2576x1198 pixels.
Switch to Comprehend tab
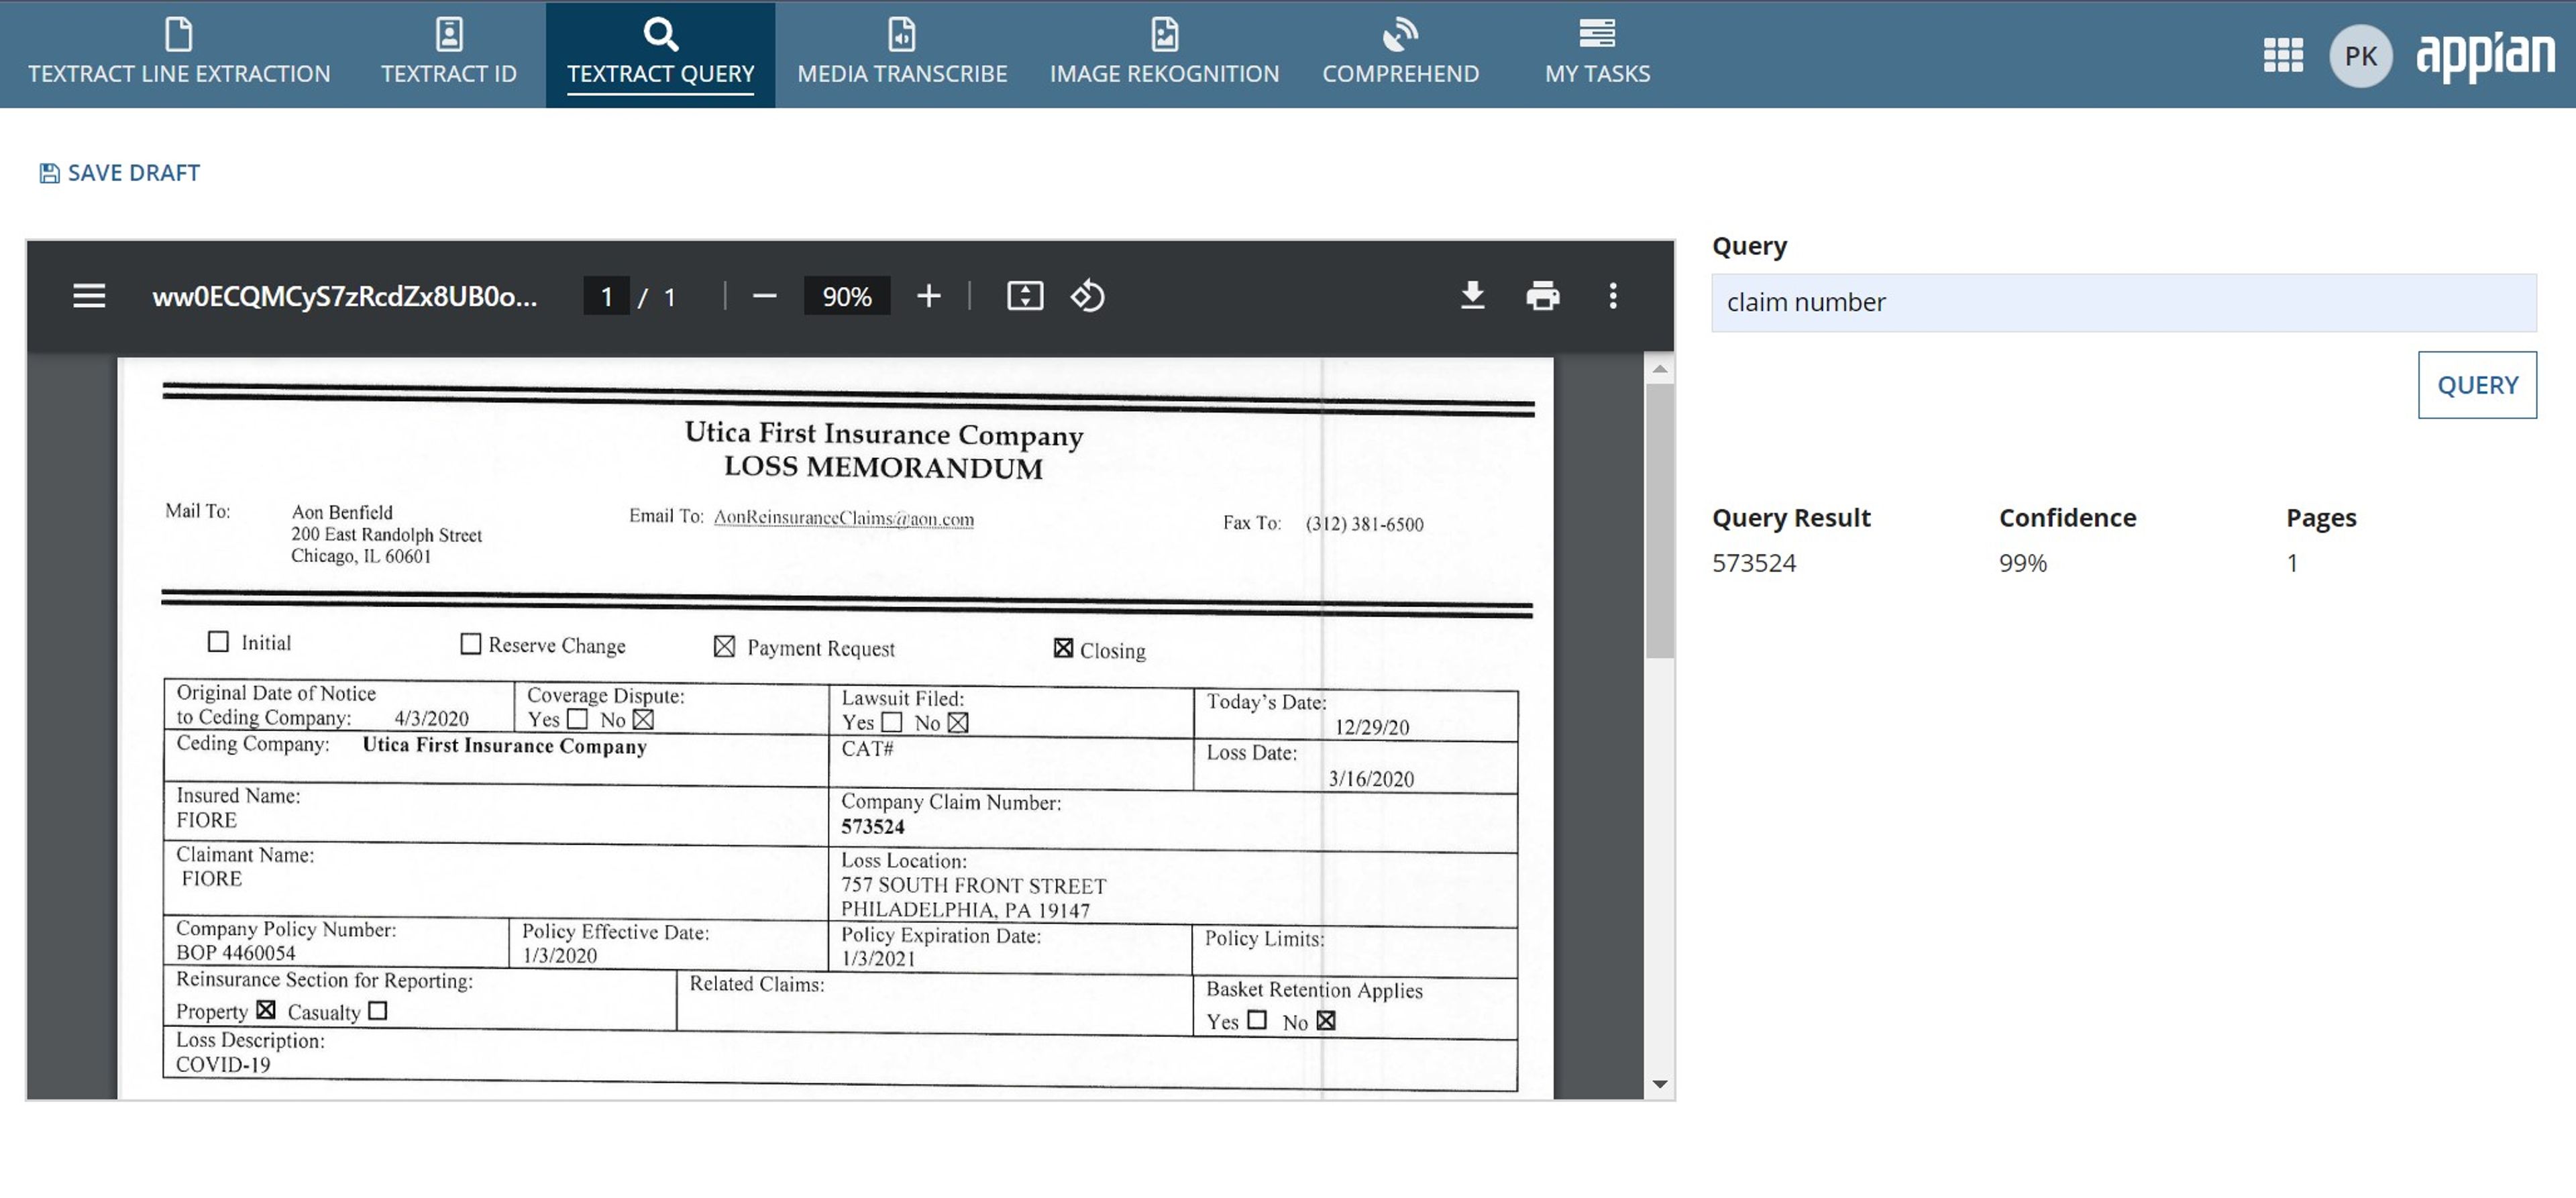pos(1400,54)
